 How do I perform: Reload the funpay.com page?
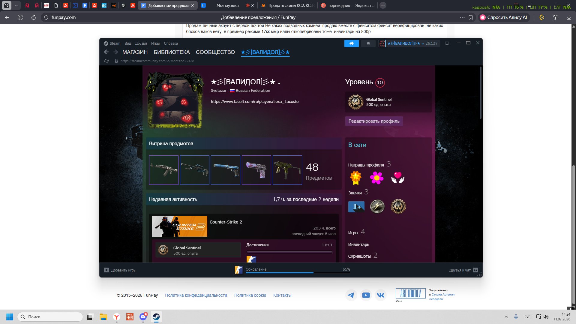click(x=34, y=17)
